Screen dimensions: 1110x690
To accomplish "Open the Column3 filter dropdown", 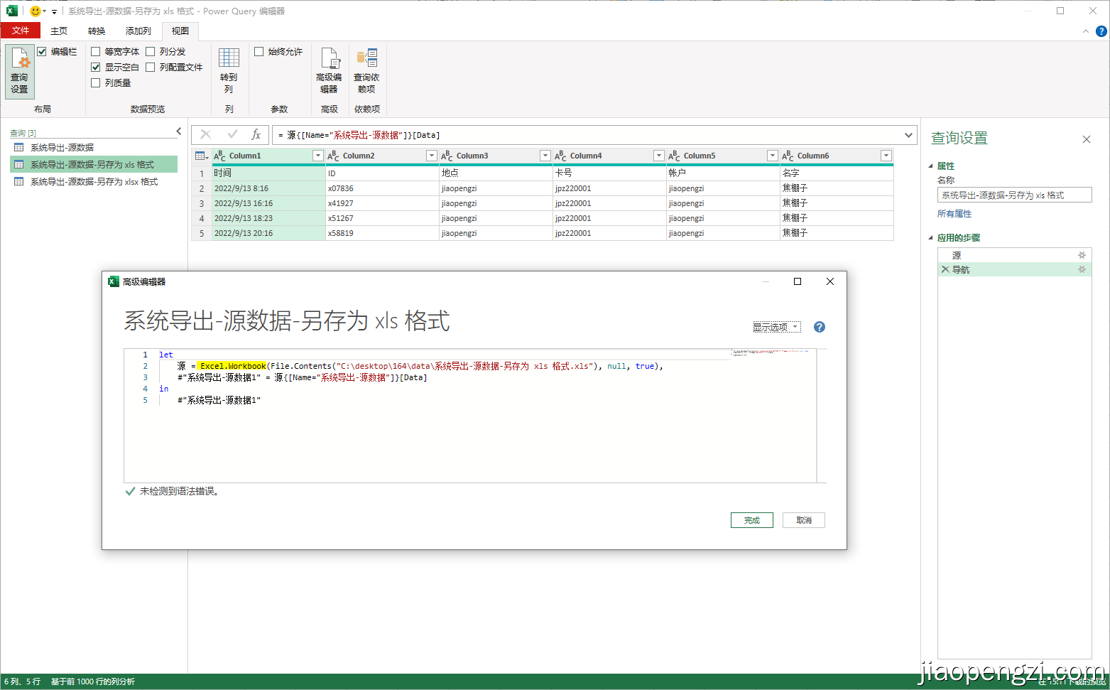I will click(x=545, y=155).
